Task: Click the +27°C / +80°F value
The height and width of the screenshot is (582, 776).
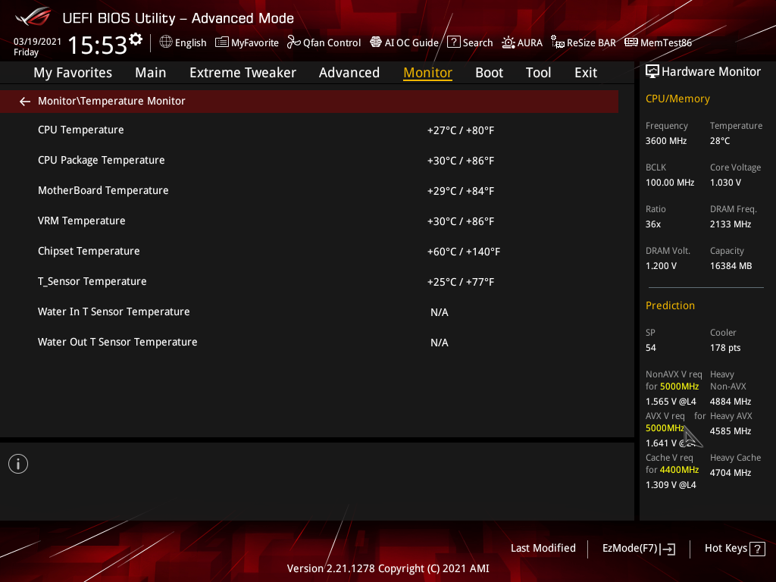Action: pos(461,130)
